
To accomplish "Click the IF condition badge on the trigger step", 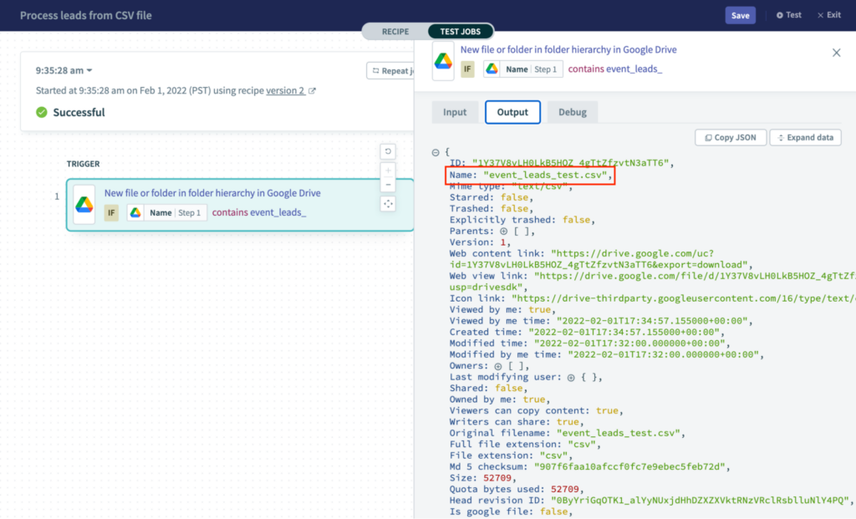I will (111, 212).
